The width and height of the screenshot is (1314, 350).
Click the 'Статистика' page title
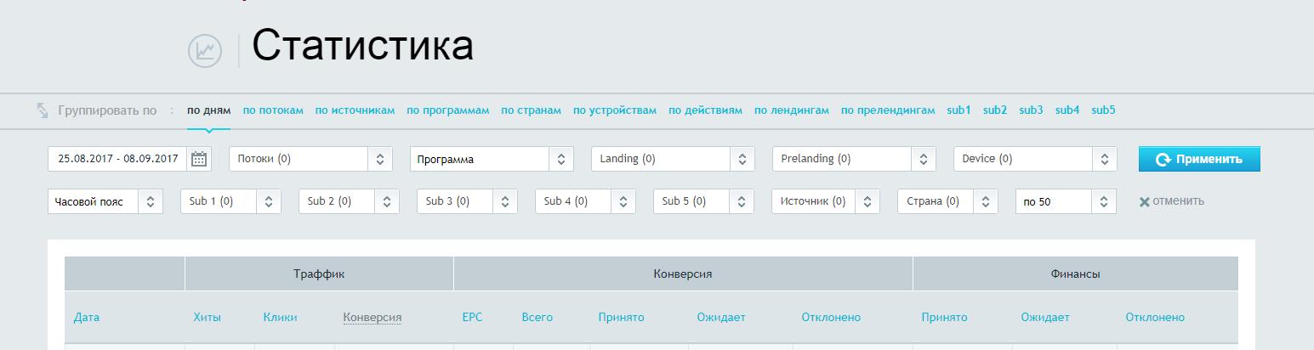click(x=362, y=45)
